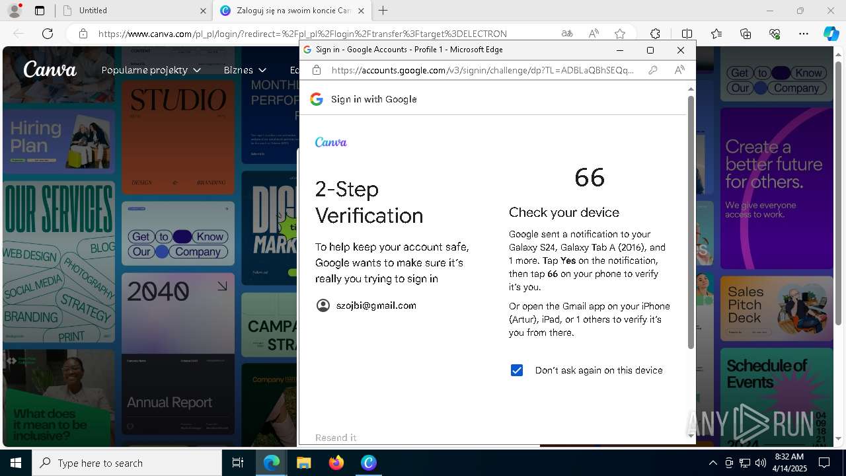Open Edge settings and more menu
This screenshot has width=846, height=476.
(804, 34)
